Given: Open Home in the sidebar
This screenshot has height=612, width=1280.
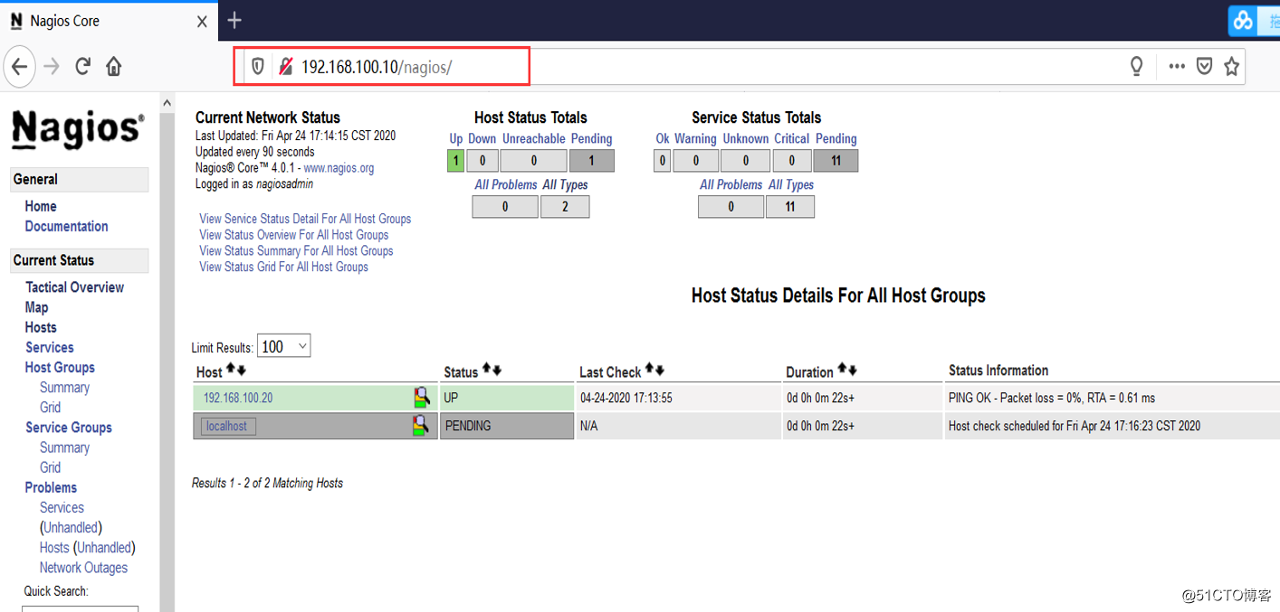Looking at the screenshot, I should (x=41, y=206).
